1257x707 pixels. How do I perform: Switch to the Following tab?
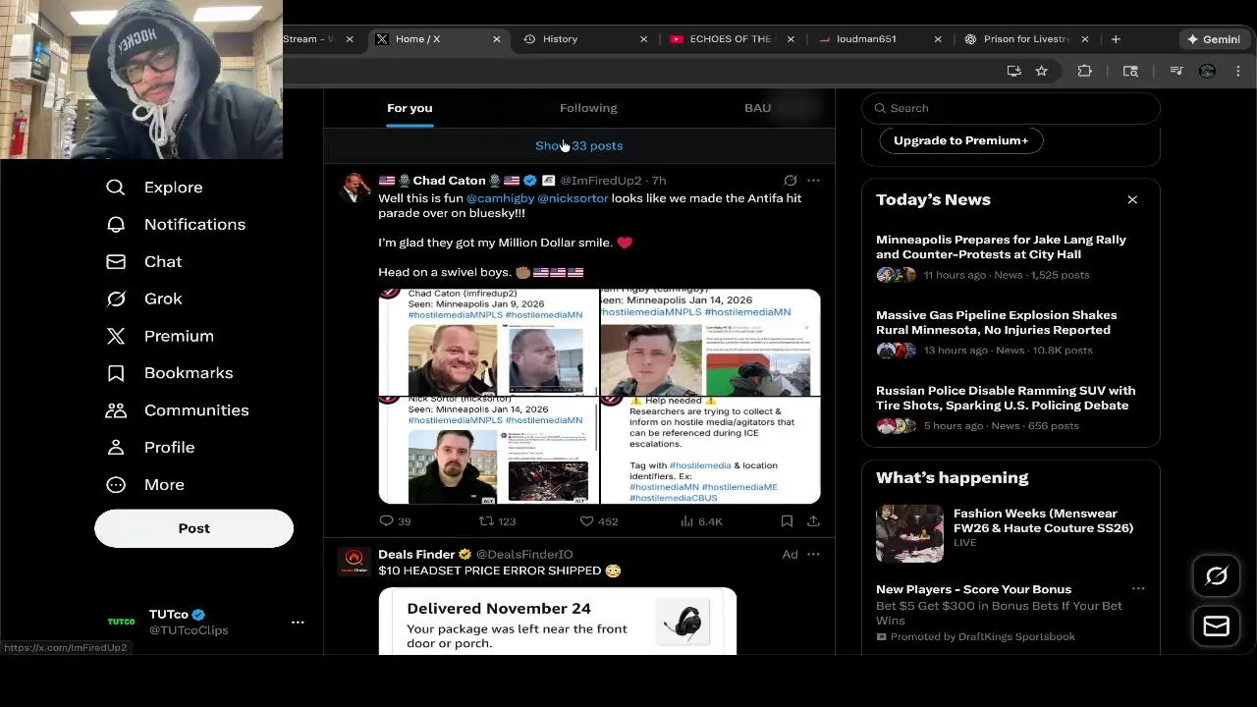tap(588, 108)
